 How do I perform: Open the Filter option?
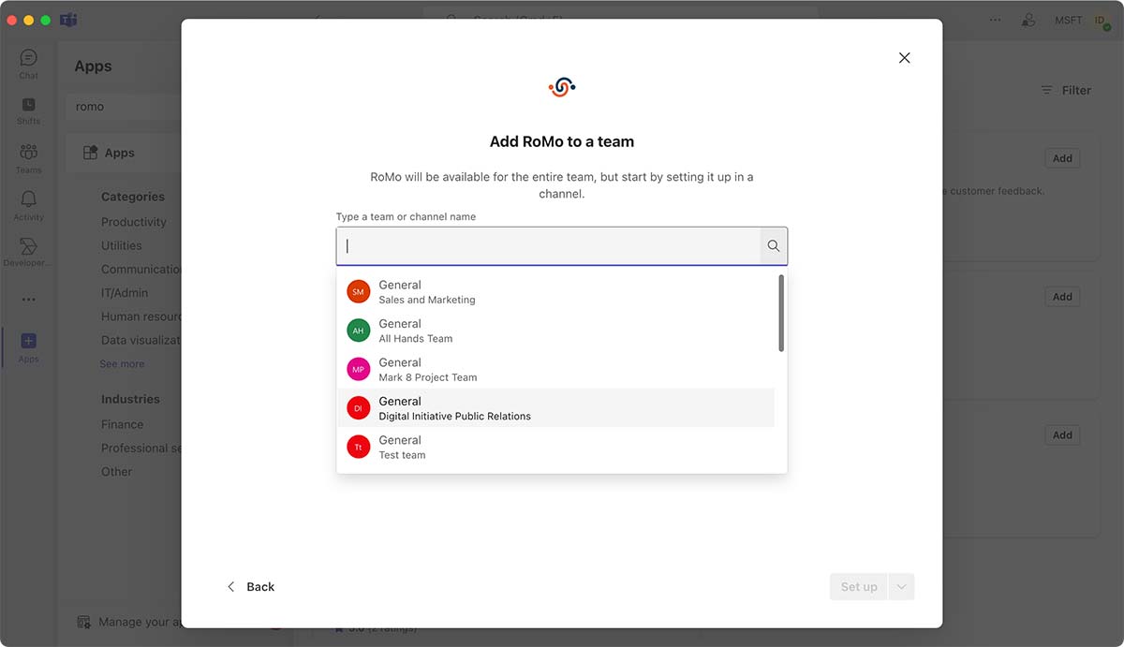point(1066,91)
